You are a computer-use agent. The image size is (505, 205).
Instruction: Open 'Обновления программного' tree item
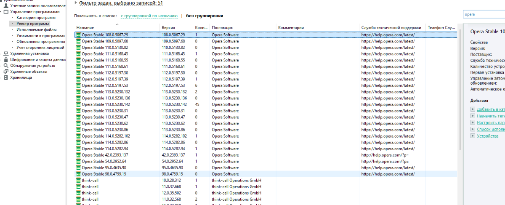pyautogui.click(x=41, y=42)
